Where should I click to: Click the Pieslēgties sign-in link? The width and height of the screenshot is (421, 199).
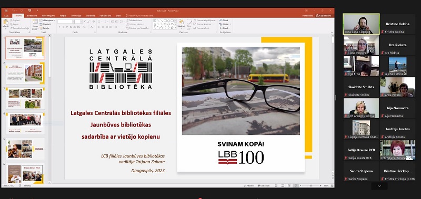click(x=308, y=16)
